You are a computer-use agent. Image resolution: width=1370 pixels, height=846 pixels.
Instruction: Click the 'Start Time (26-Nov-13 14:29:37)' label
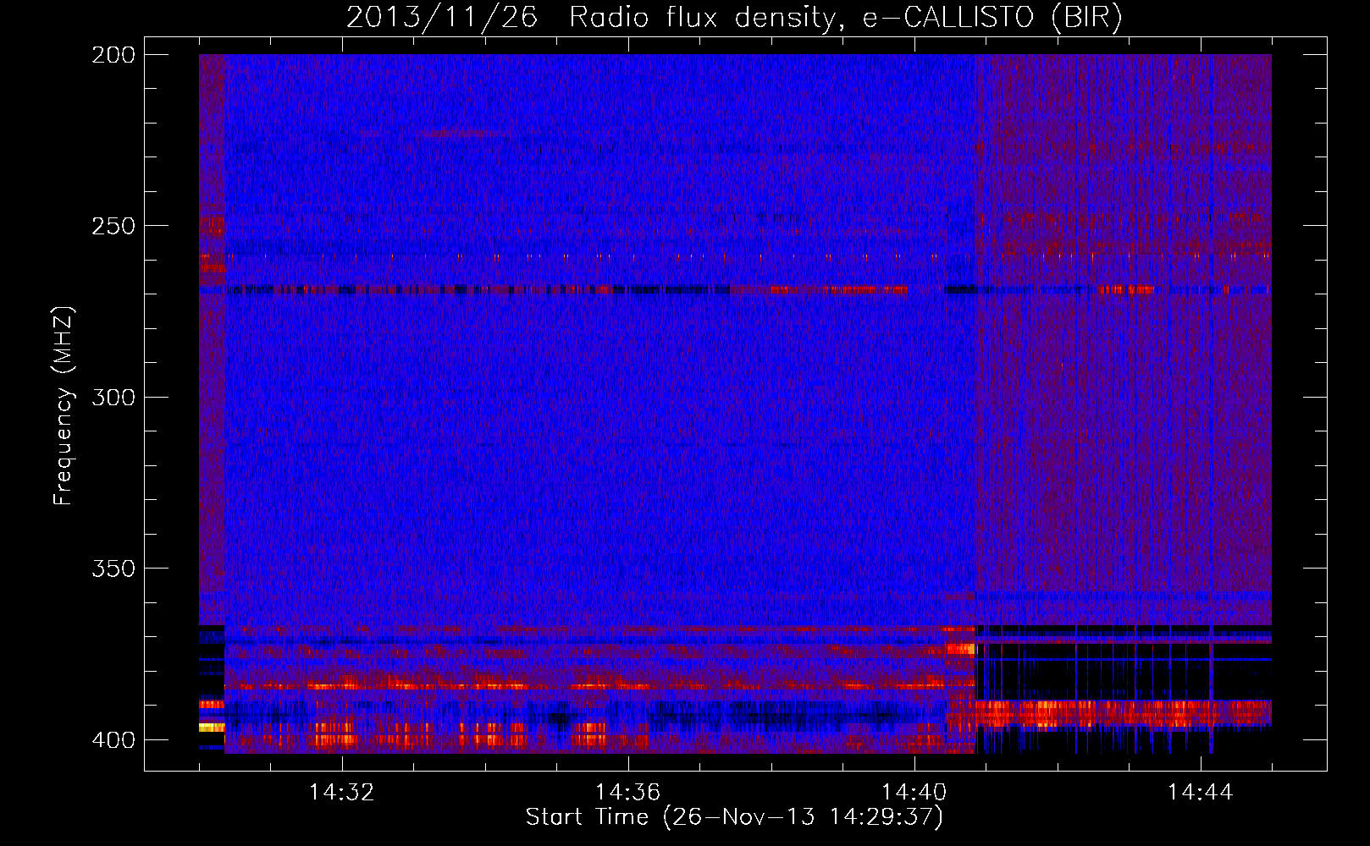point(734,817)
